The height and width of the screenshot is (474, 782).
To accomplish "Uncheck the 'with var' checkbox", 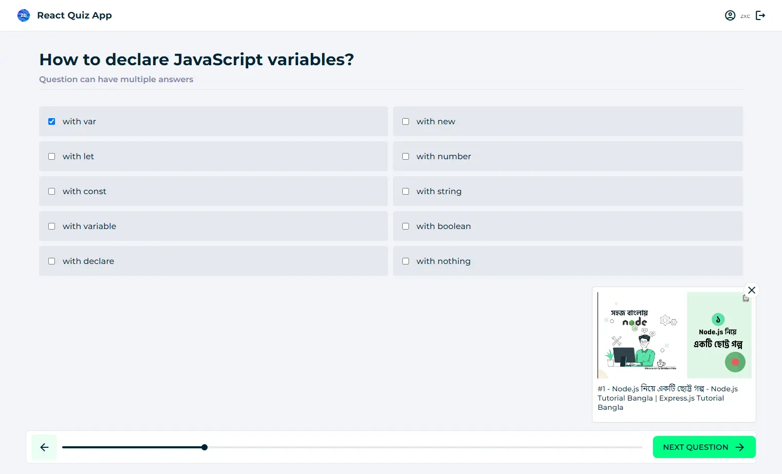I will [52, 122].
